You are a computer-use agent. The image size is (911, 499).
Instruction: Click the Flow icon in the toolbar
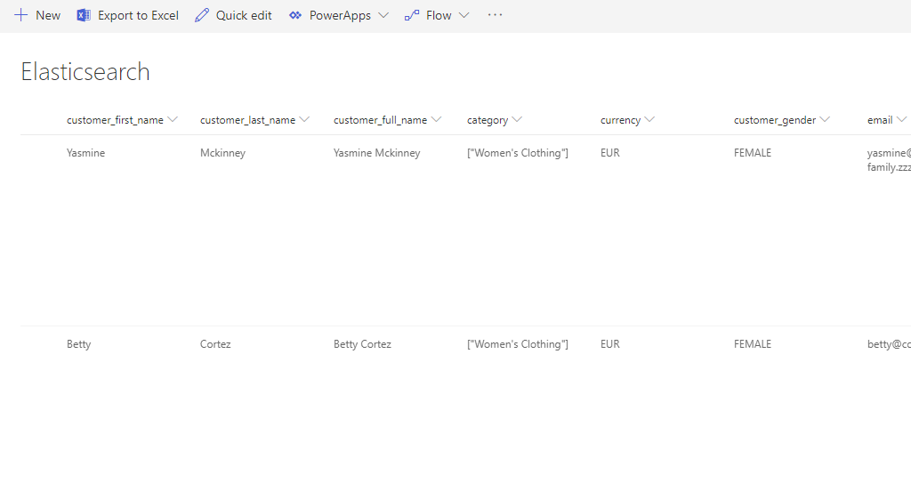(412, 15)
